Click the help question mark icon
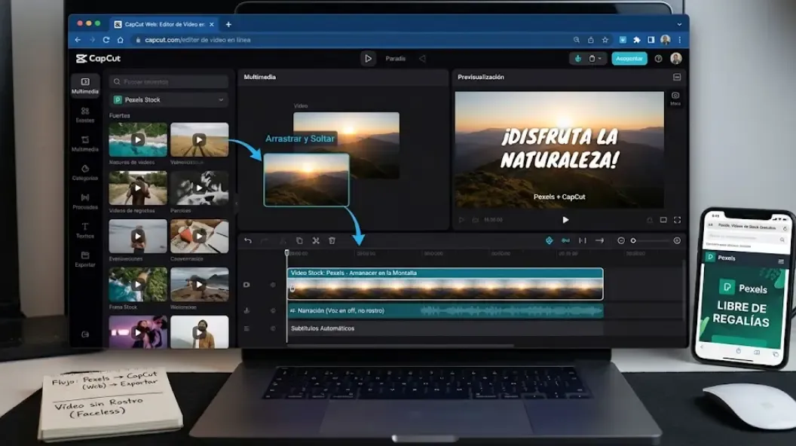The width and height of the screenshot is (796, 446). (658, 59)
